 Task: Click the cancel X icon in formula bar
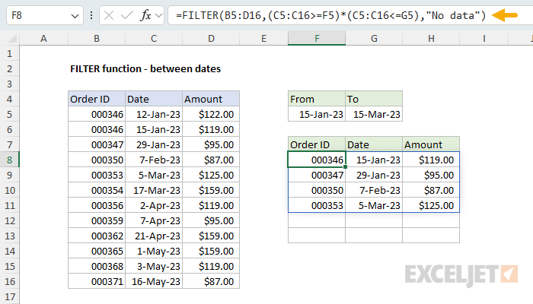[108, 16]
